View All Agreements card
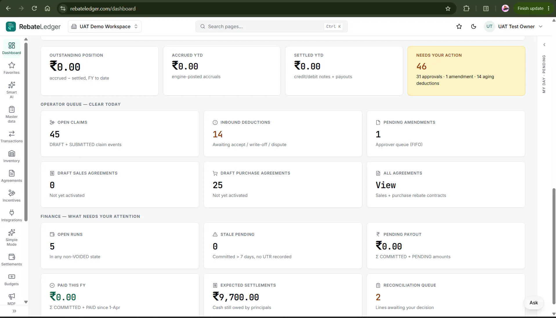The width and height of the screenshot is (556, 318). [446, 184]
